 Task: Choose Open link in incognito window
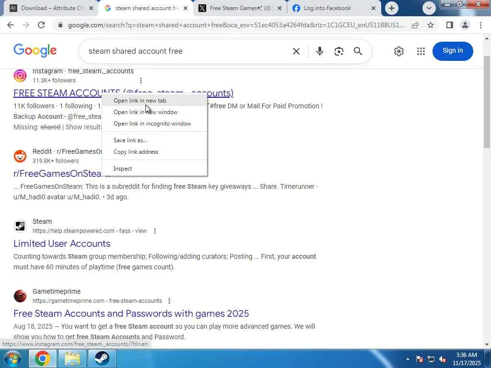click(x=155, y=124)
